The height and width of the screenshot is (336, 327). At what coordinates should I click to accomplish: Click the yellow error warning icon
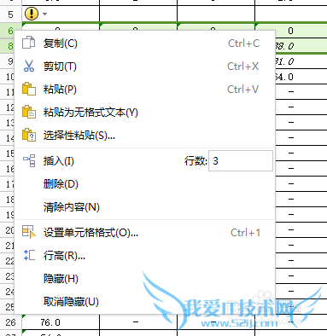point(32,14)
